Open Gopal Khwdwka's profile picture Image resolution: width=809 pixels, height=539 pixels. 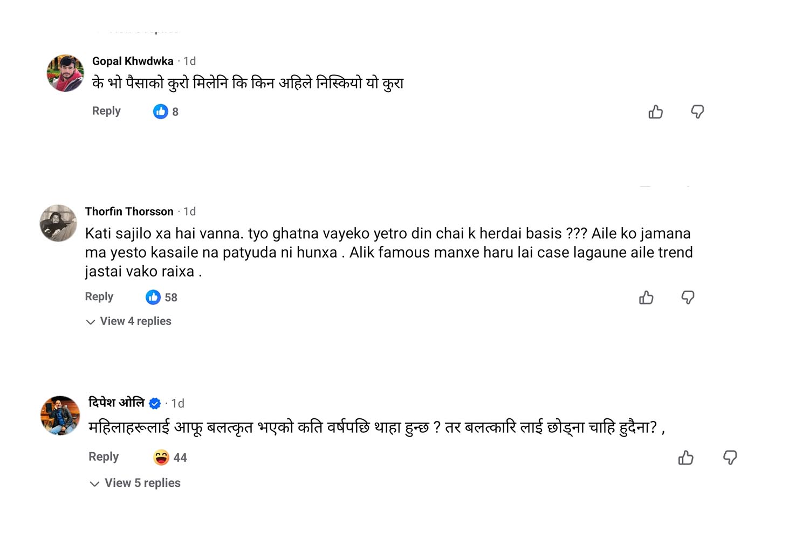(x=65, y=73)
